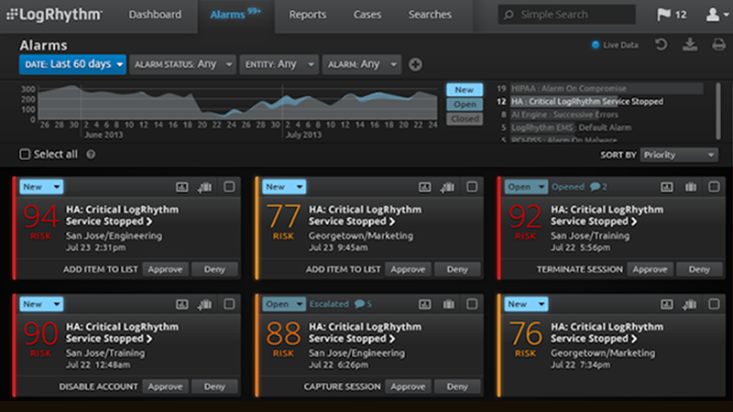Click the help icon next to Select all

[x=91, y=154]
